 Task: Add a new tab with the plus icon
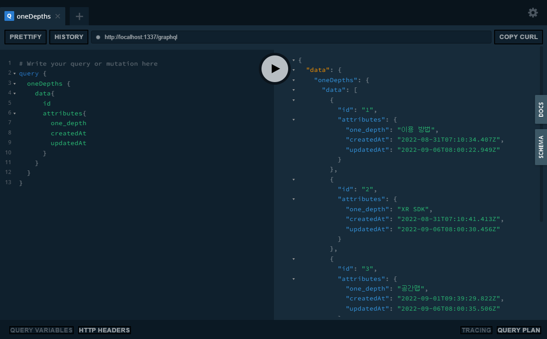coord(79,16)
